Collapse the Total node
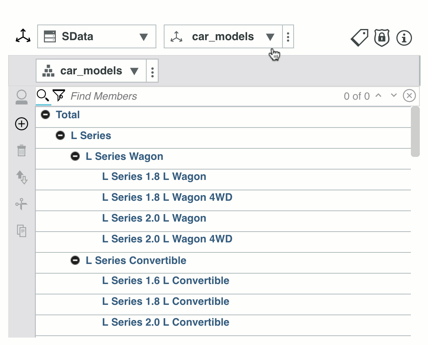 pos(45,115)
